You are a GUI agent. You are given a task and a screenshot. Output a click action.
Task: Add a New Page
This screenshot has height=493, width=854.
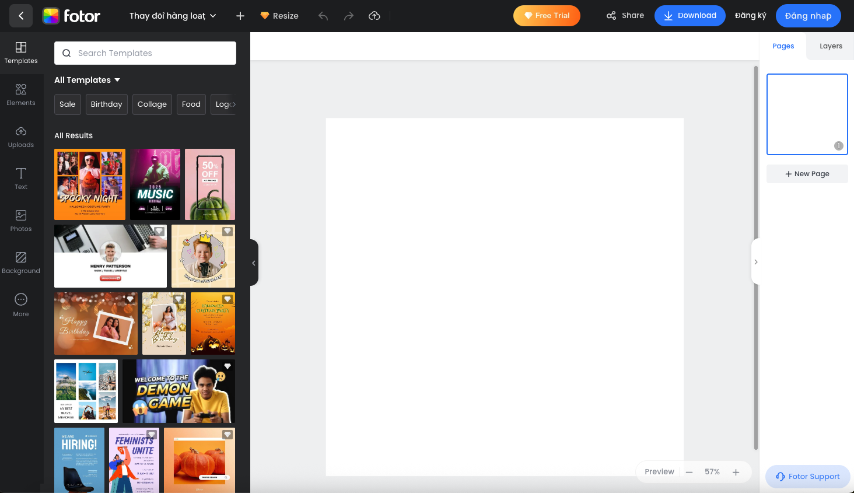coord(807,174)
